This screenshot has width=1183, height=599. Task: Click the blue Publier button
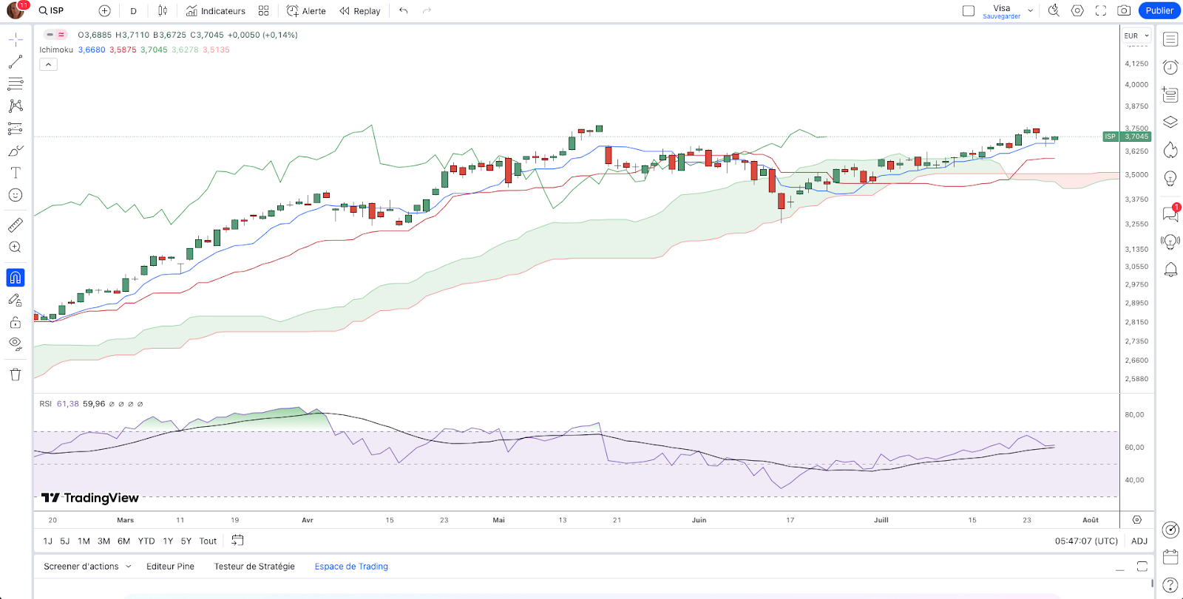click(1159, 10)
